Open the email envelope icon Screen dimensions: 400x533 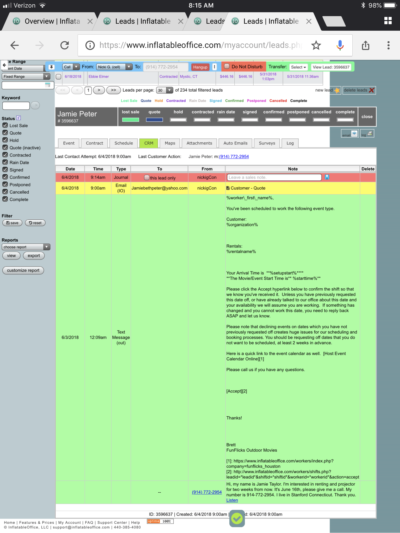coord(354,134)
